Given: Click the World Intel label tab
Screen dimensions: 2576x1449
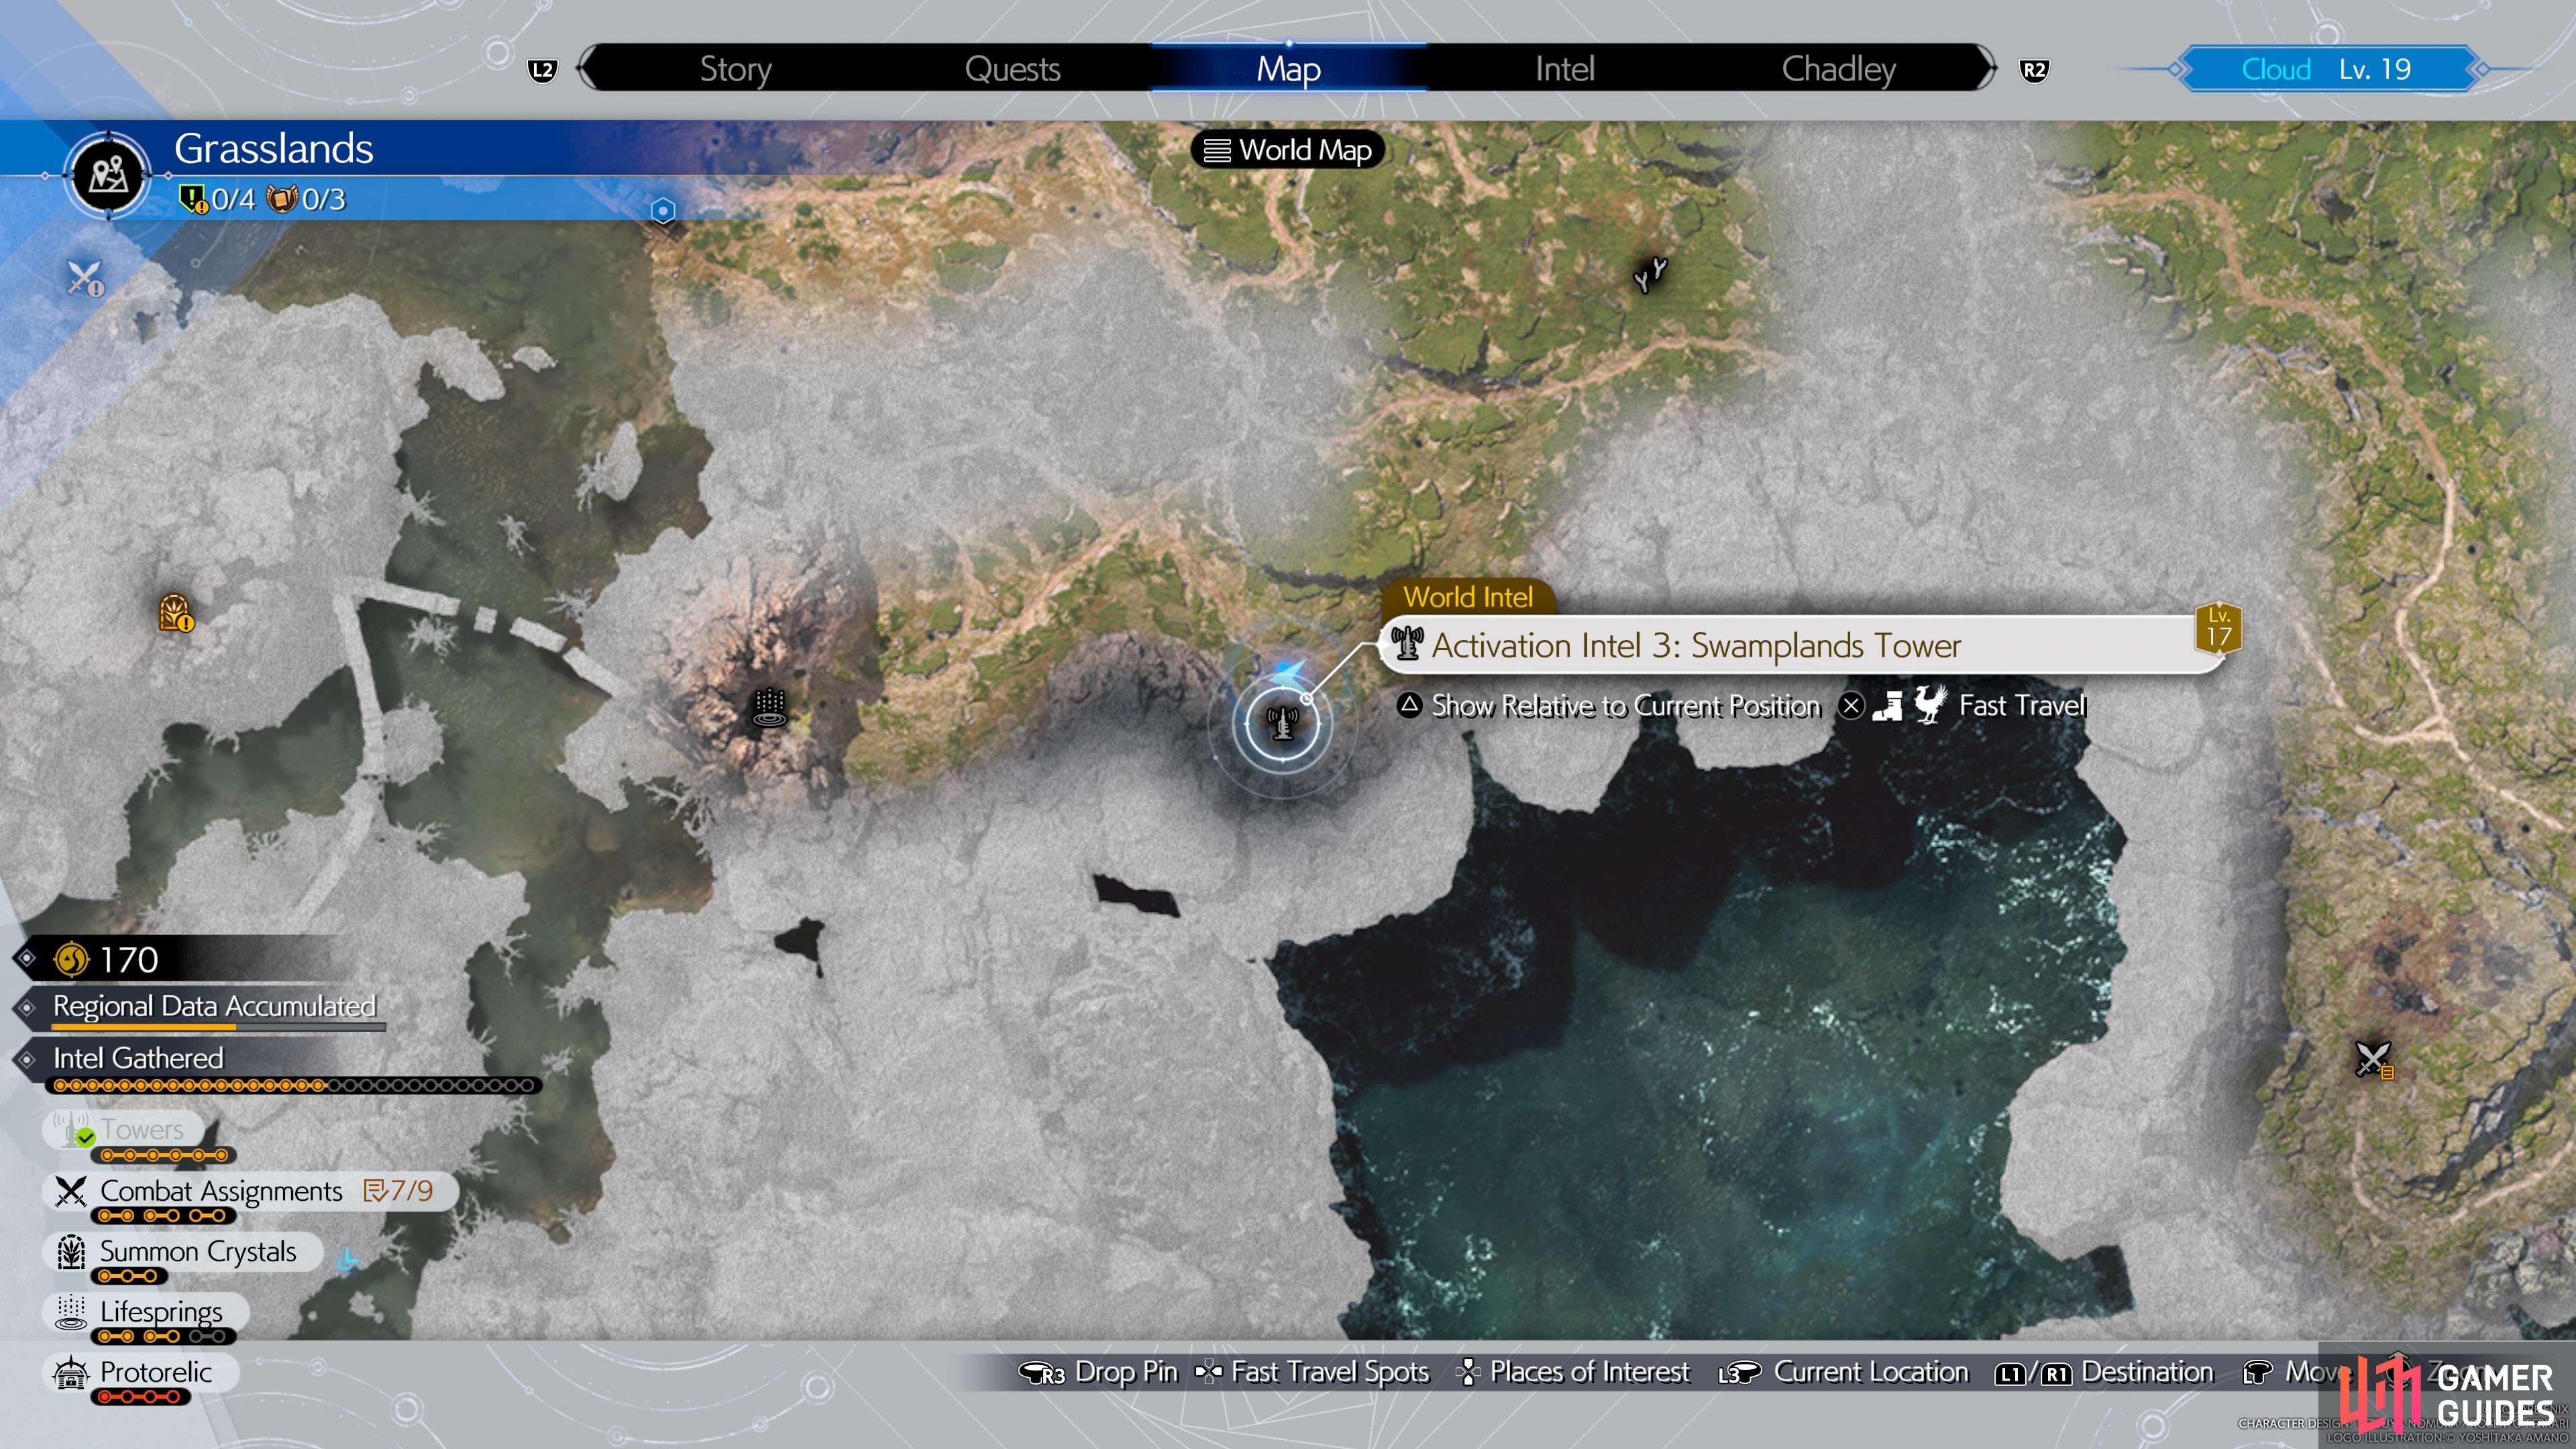Looking at the screenshot, I should 1467,597.
